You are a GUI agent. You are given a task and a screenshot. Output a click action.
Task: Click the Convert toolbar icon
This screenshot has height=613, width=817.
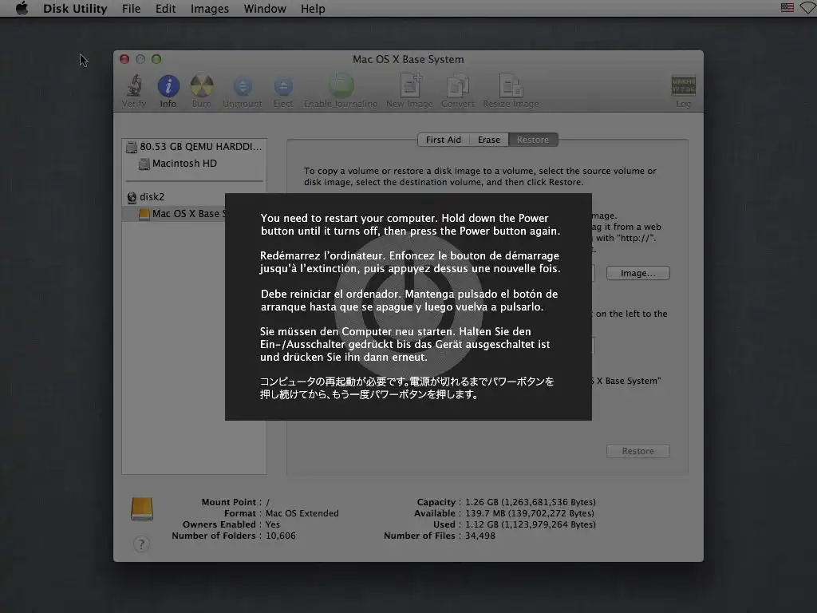[x=457, y=85]
